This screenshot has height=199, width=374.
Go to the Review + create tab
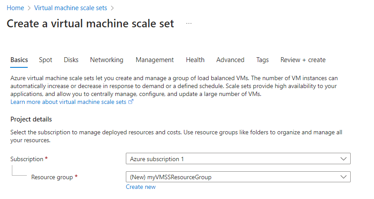click(303, 60)
